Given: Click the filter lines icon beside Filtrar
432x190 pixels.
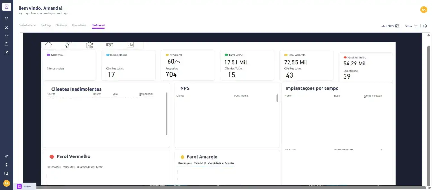Looking at the screenshot, I should (x=416, y=26).
